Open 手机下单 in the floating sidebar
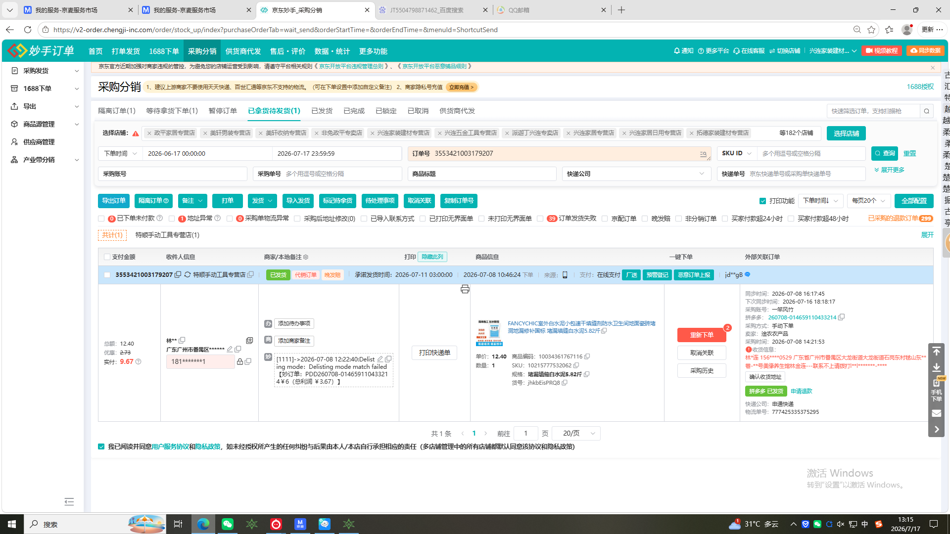The height and width of the screenshot is (534, 950). coord(936,390)
